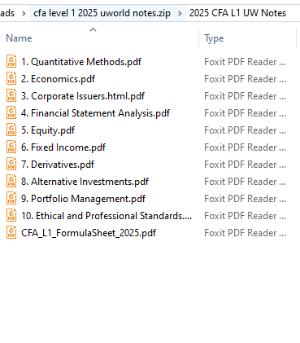Select file name 6. Fixed Income.pdf
This screenshot has width=300, height=343.
(x=63, y=147)
